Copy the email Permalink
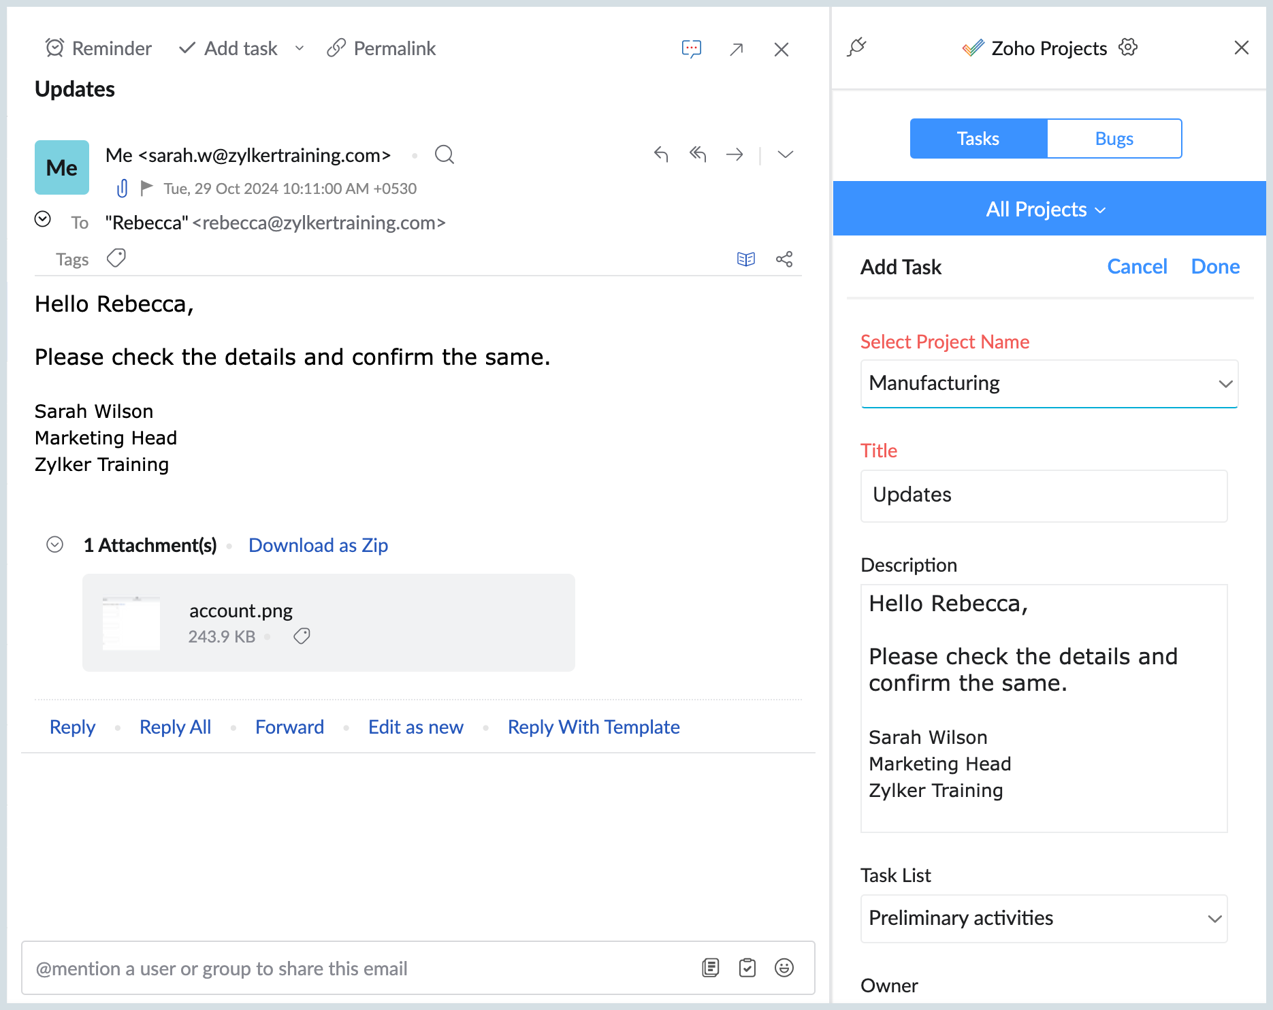 381,48
